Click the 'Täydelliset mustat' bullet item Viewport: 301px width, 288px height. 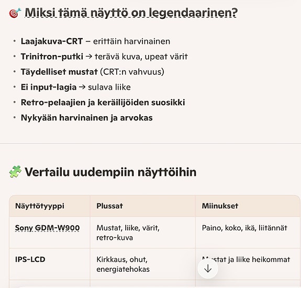pos(92,72)
